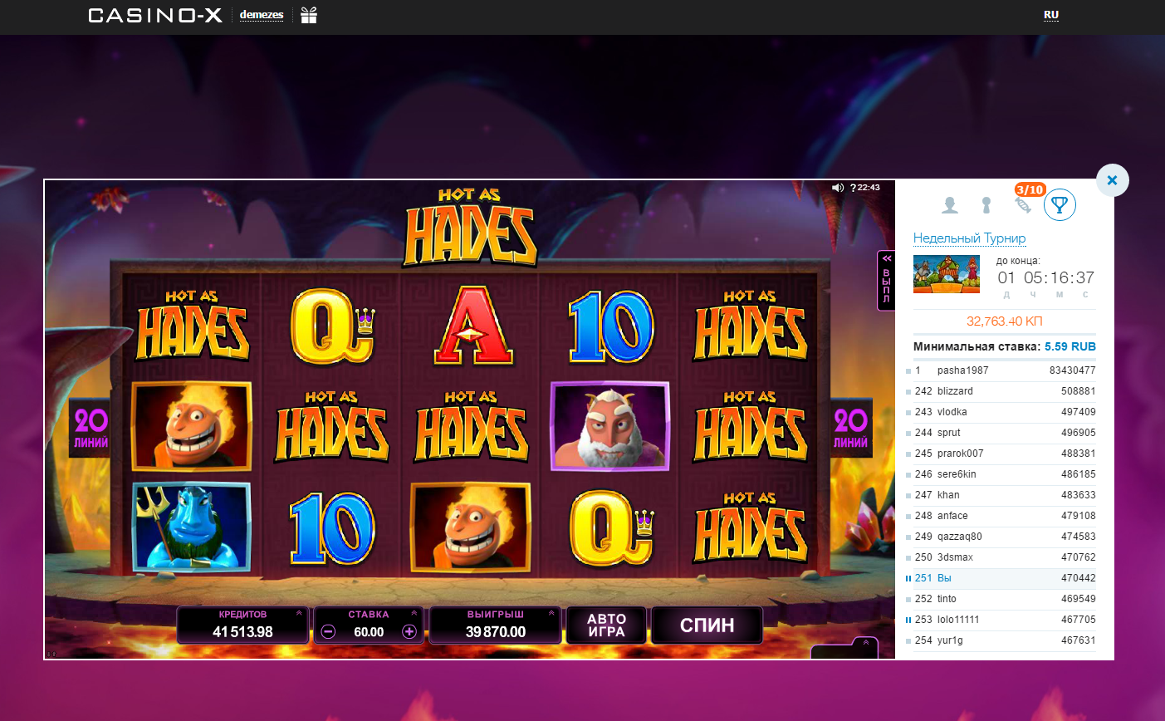Toggle autoplay with the АВТО ИГРА button
This screenshot has width=1165, height=721.
point(606,625)
